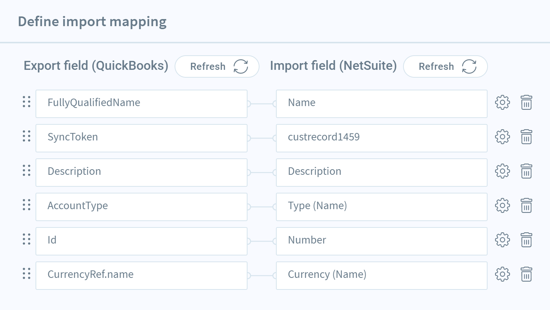The height and width of the screenshot is (310, 550).
Task: Delete the Id to Number mapping row
Action: (x=526, y=240)
